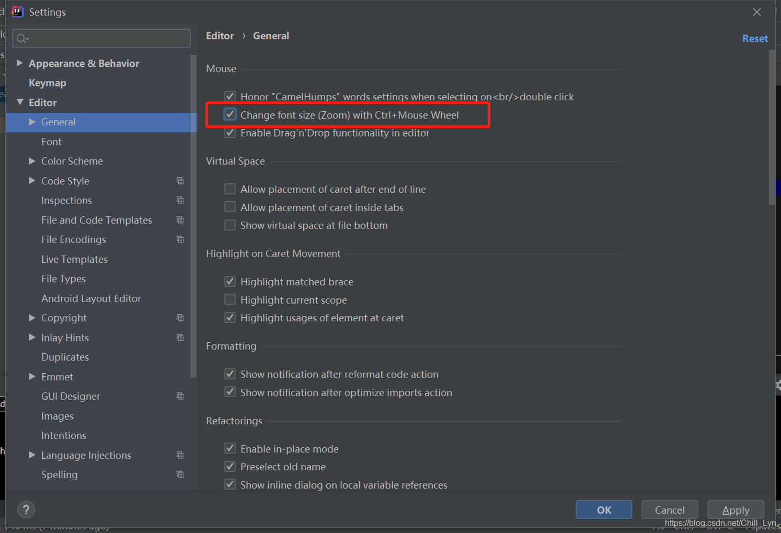
Task: Toggle Enable in-place mode checkbox
Action: (x=230, y=448)
